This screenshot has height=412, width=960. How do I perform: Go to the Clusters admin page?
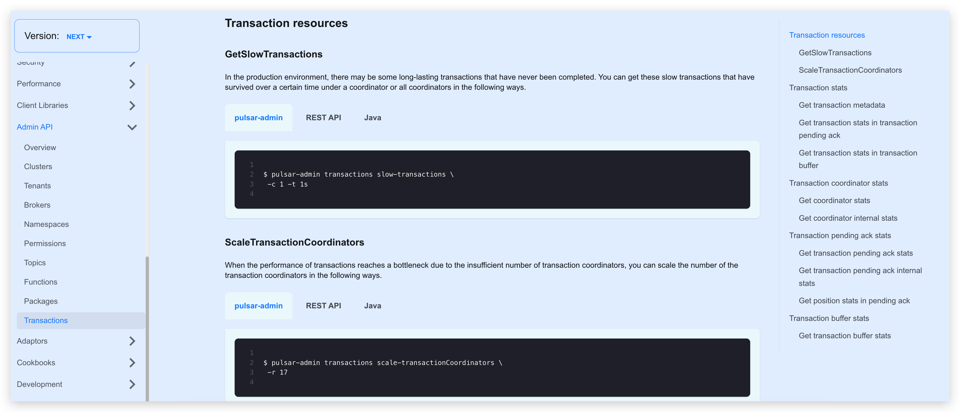38,166
